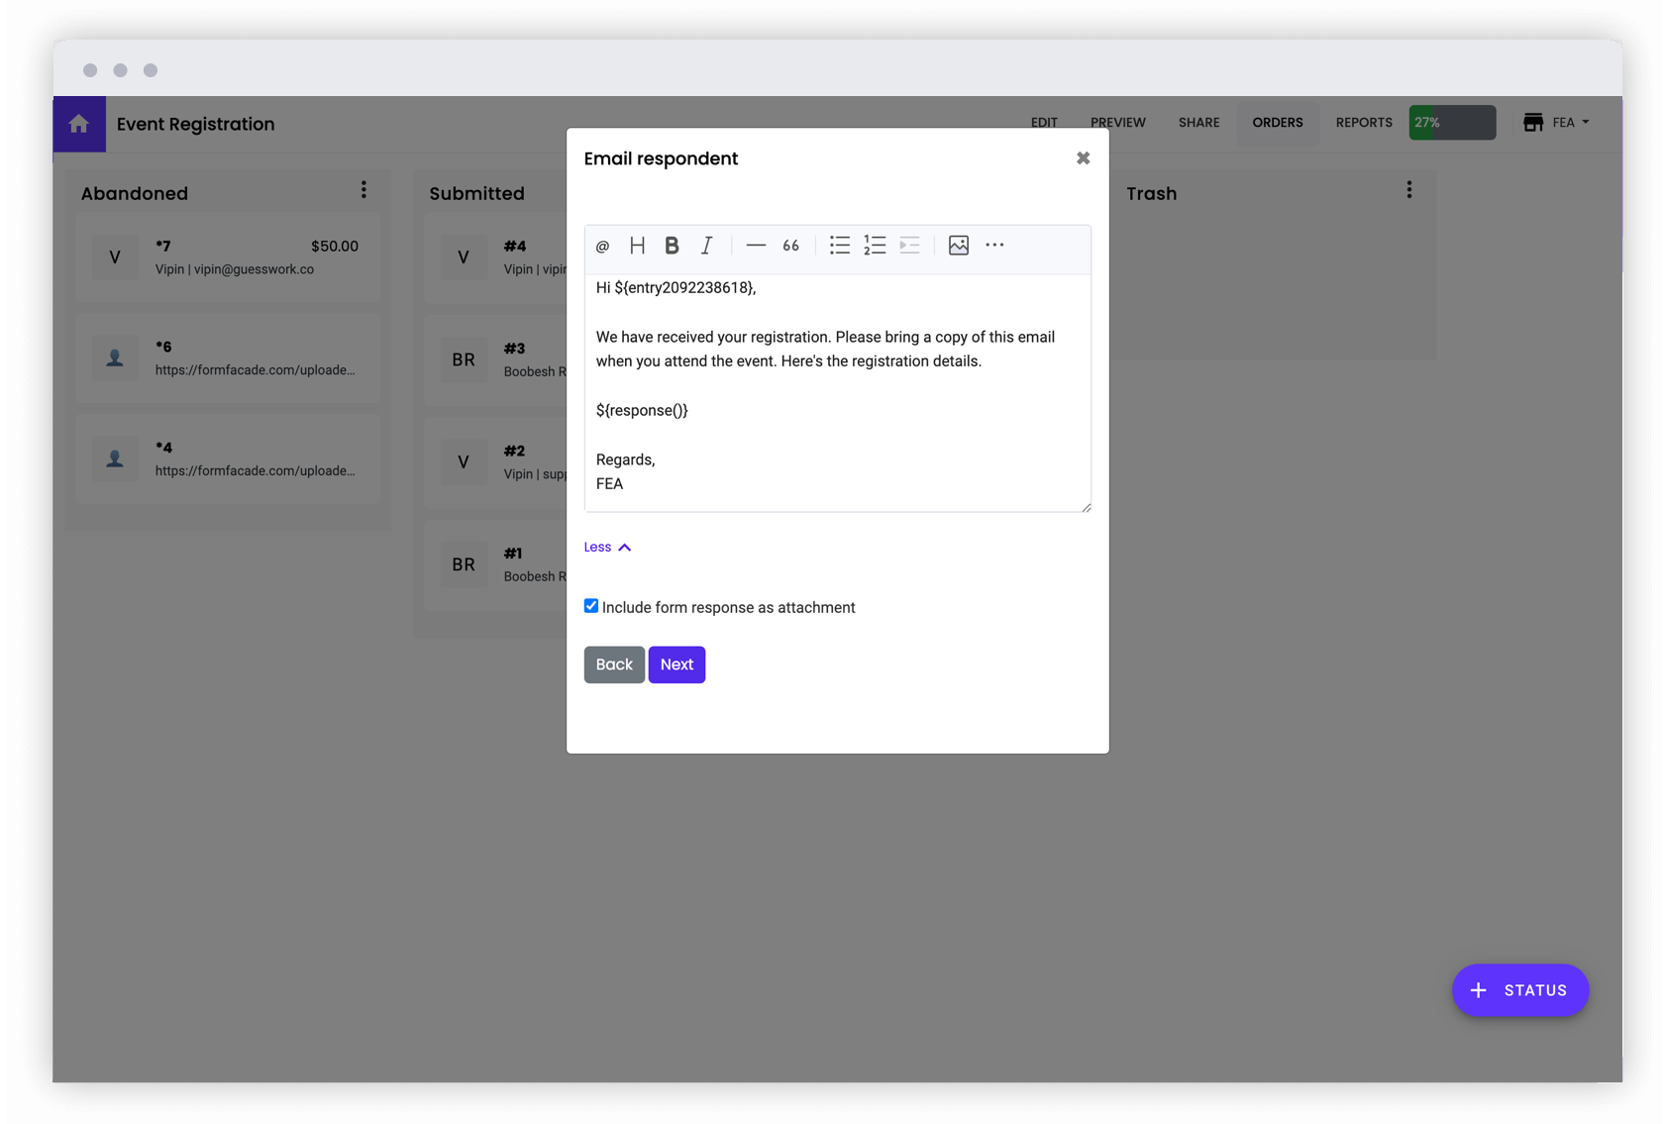Insert a horizontal divider line

[755, 245]
